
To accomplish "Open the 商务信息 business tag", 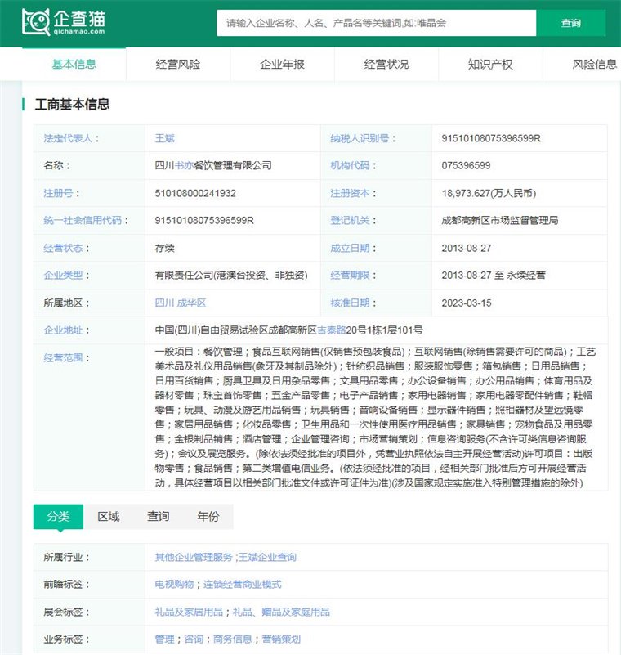I will tap(232, 639).
